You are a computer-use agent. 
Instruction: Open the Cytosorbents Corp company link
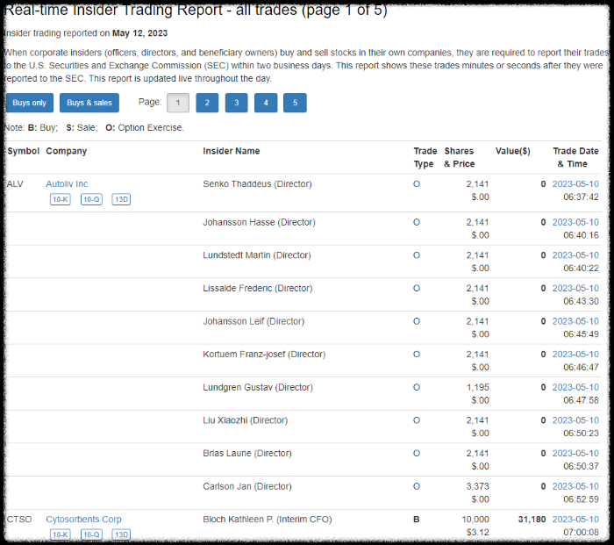(83, 520)
